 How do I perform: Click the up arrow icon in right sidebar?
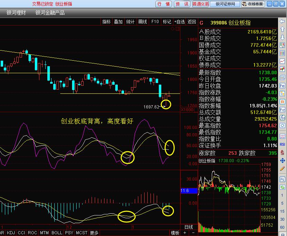282,29
